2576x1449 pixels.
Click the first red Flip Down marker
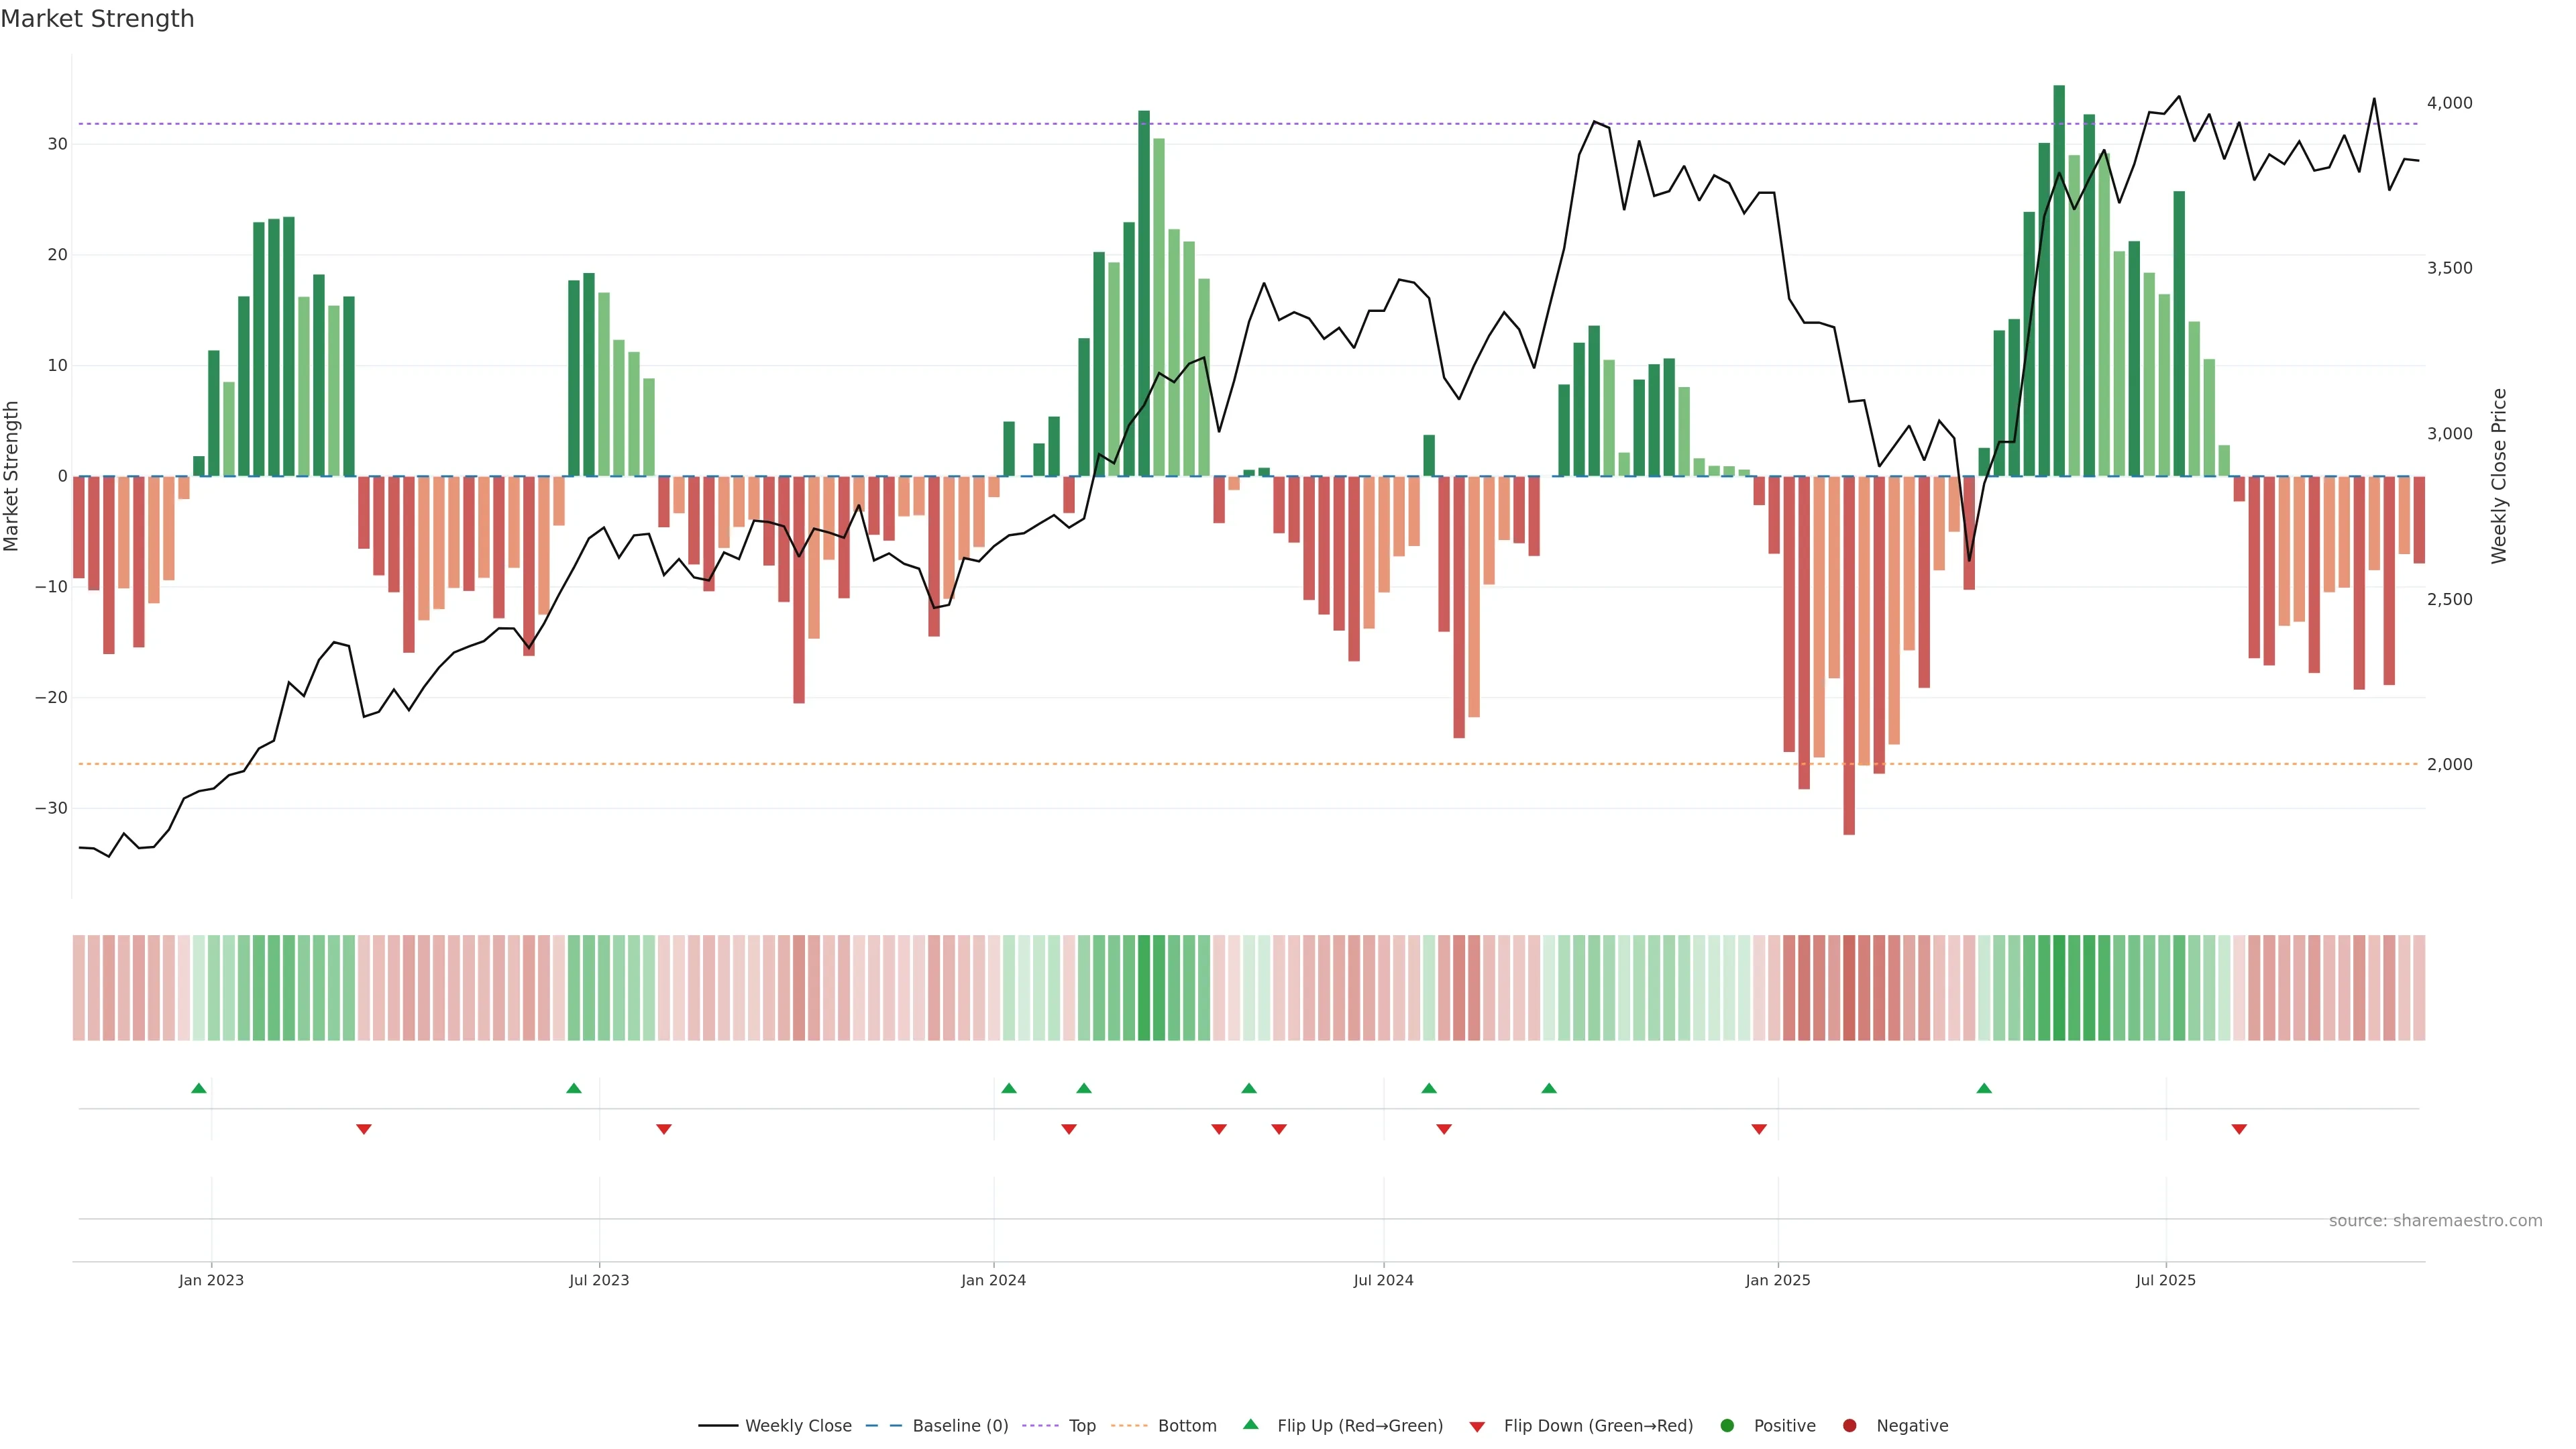point(364,1129)
